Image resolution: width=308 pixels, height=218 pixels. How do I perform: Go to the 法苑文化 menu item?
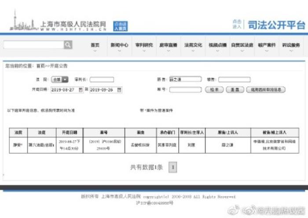(x=193, y=47)
